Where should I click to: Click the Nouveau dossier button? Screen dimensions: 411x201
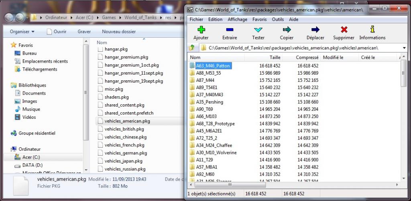[x=119, y=31]
